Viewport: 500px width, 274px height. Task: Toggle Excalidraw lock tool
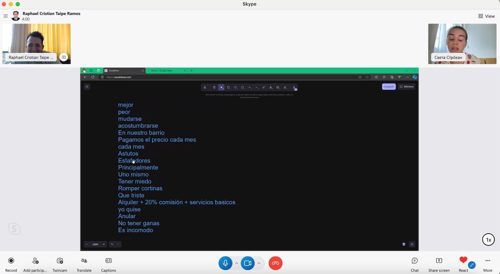(x=205, y=87)
